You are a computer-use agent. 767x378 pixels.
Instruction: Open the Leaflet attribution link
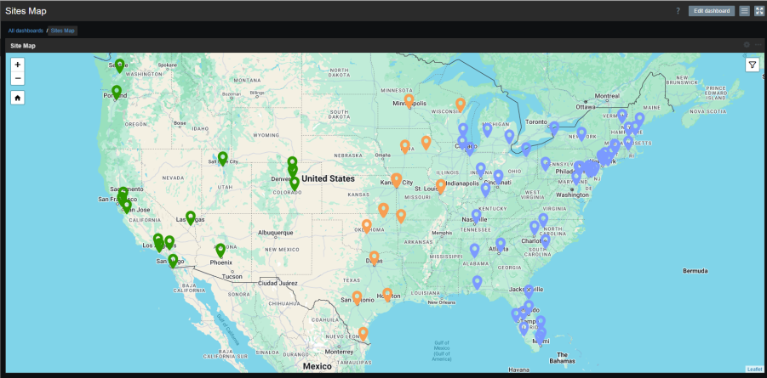point(754,370)
